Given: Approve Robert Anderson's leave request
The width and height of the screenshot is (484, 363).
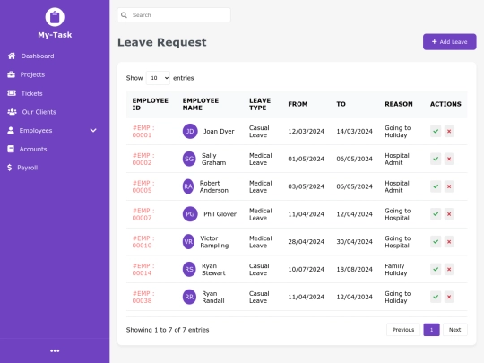Looking at the screenshot, I should click(436, 186).
